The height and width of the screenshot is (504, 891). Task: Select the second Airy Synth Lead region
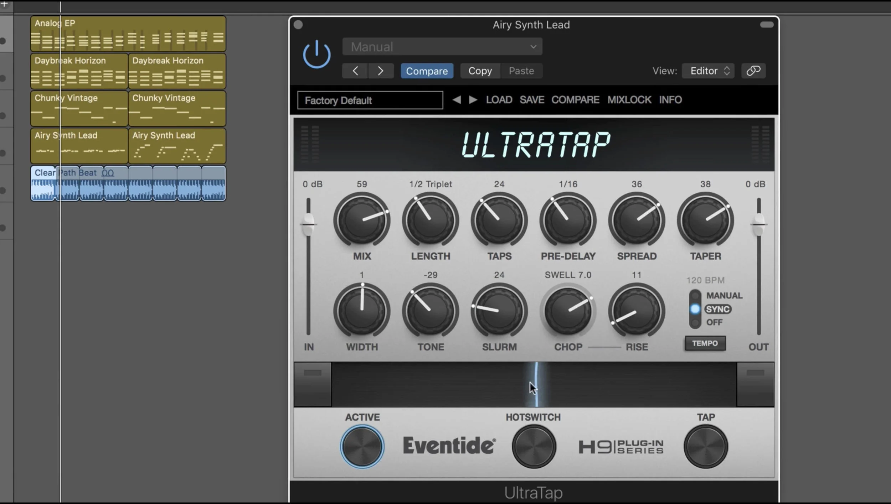pos(177,146)
